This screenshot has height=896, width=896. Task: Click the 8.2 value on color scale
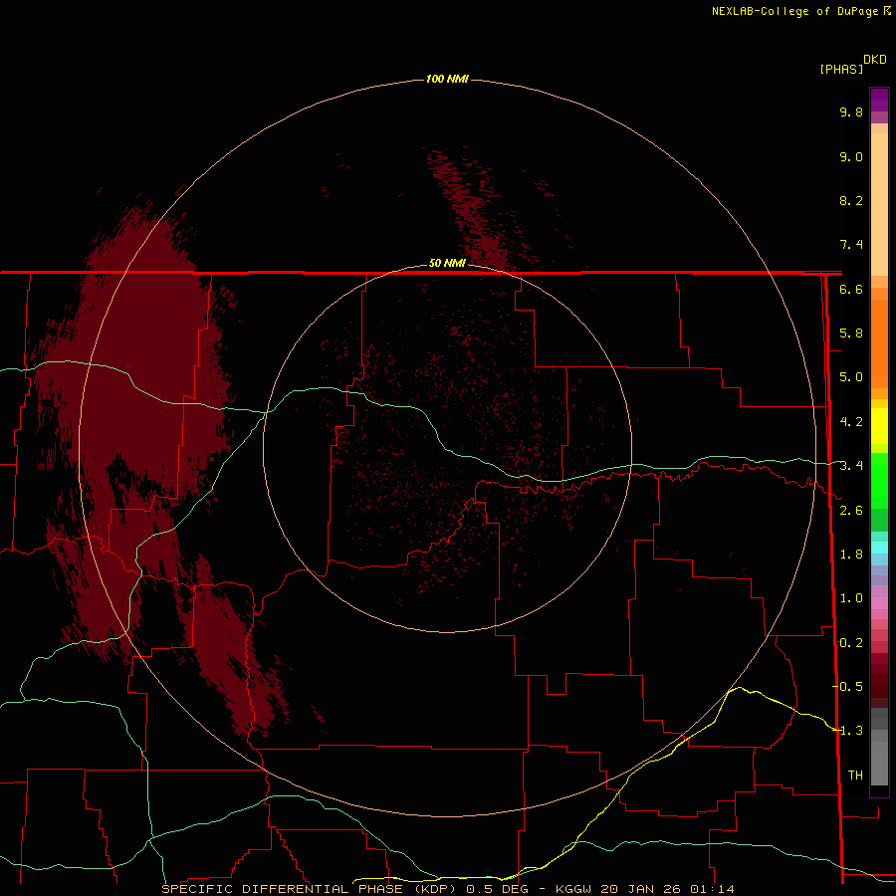point(851,200)
